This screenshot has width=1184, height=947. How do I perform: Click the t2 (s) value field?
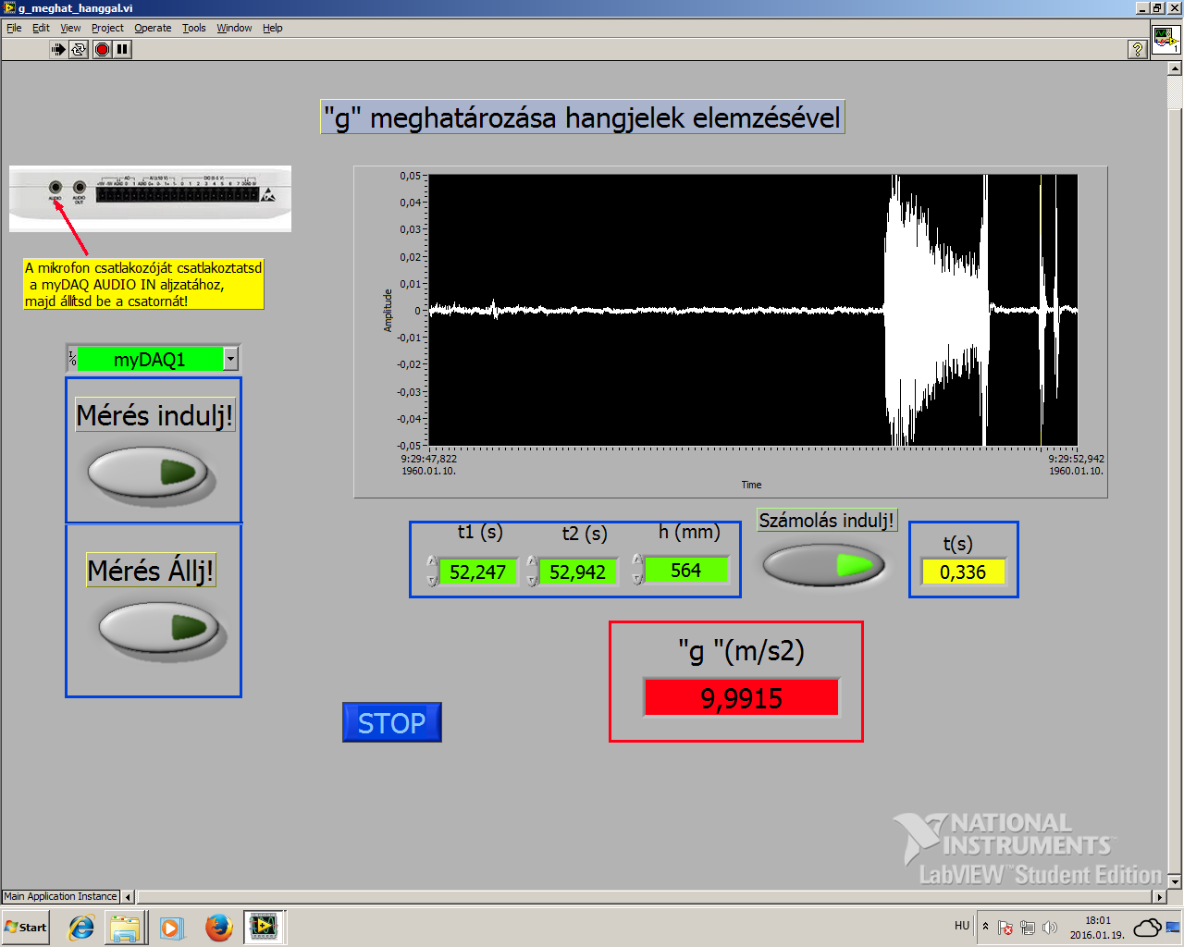[577, 572]
